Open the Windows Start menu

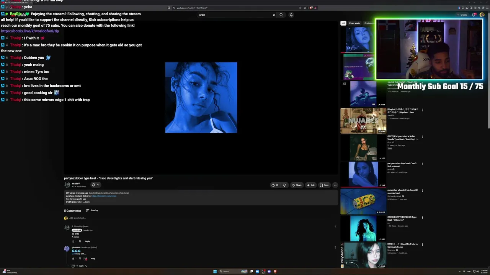coord(215,272)
